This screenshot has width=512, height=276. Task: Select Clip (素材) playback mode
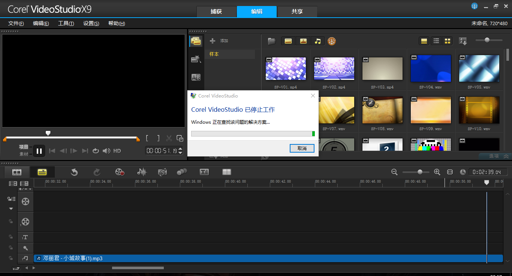pyautogui.click(x=24, y=154)
